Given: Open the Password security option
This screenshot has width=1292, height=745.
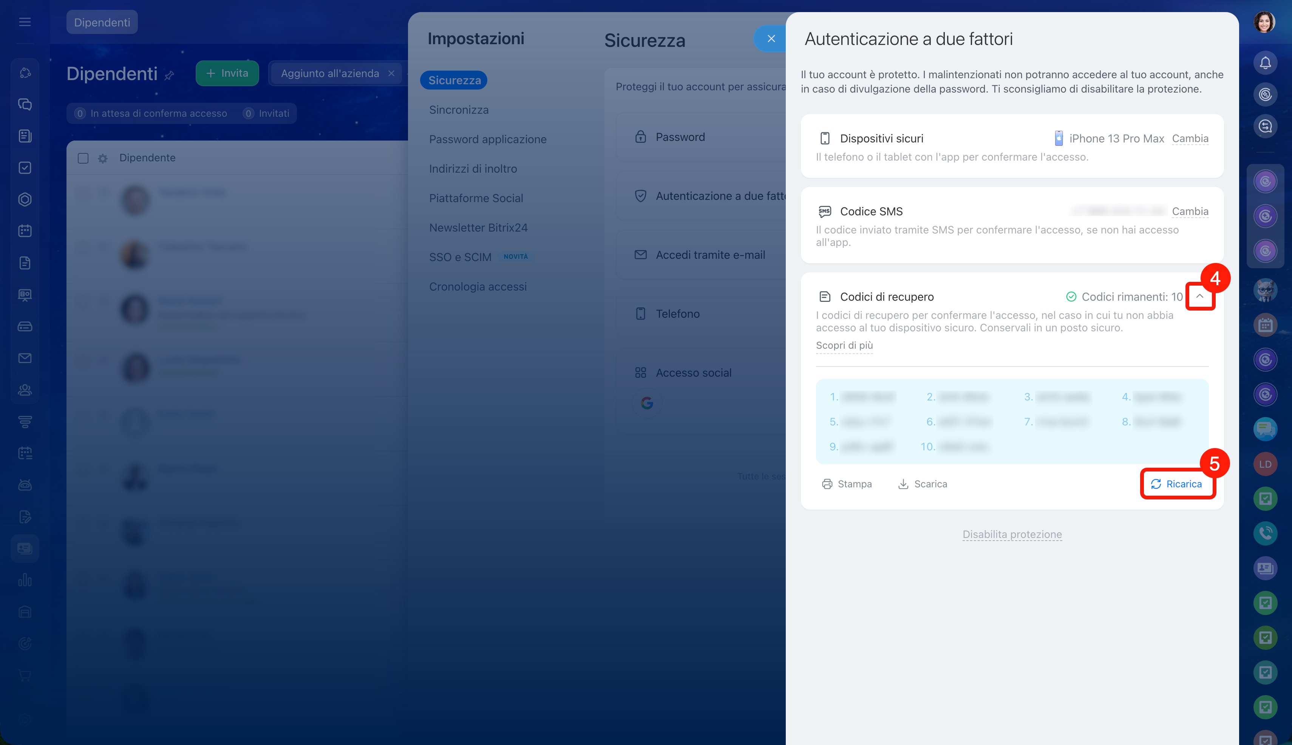Looking at the screenshot, I should click(680, 137).
